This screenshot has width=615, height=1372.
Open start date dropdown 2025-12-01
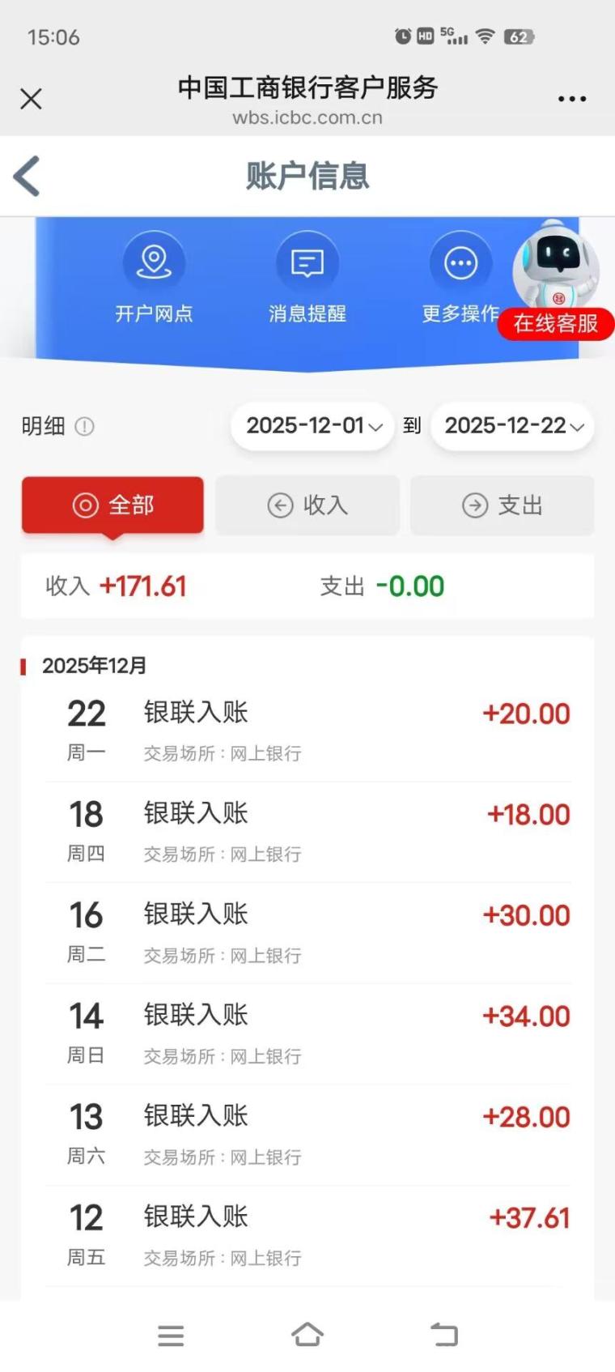coord(312,426)
